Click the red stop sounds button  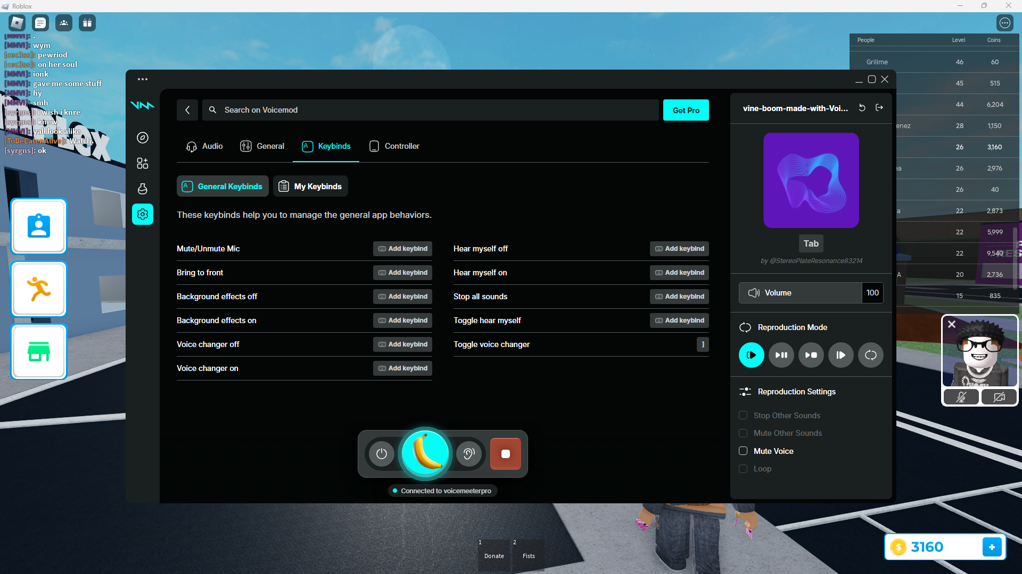click(x=506, y=454)
